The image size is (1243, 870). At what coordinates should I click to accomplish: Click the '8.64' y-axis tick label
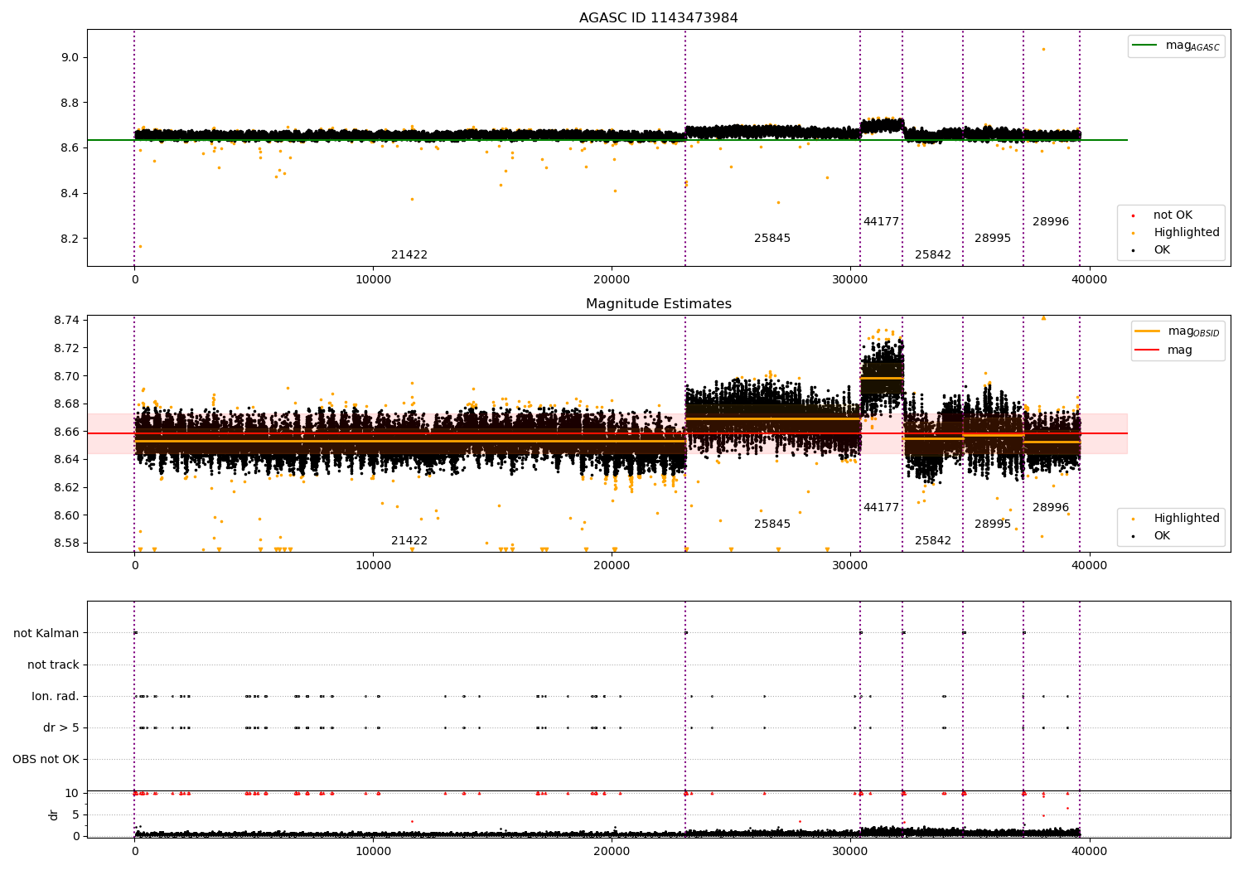66,460
